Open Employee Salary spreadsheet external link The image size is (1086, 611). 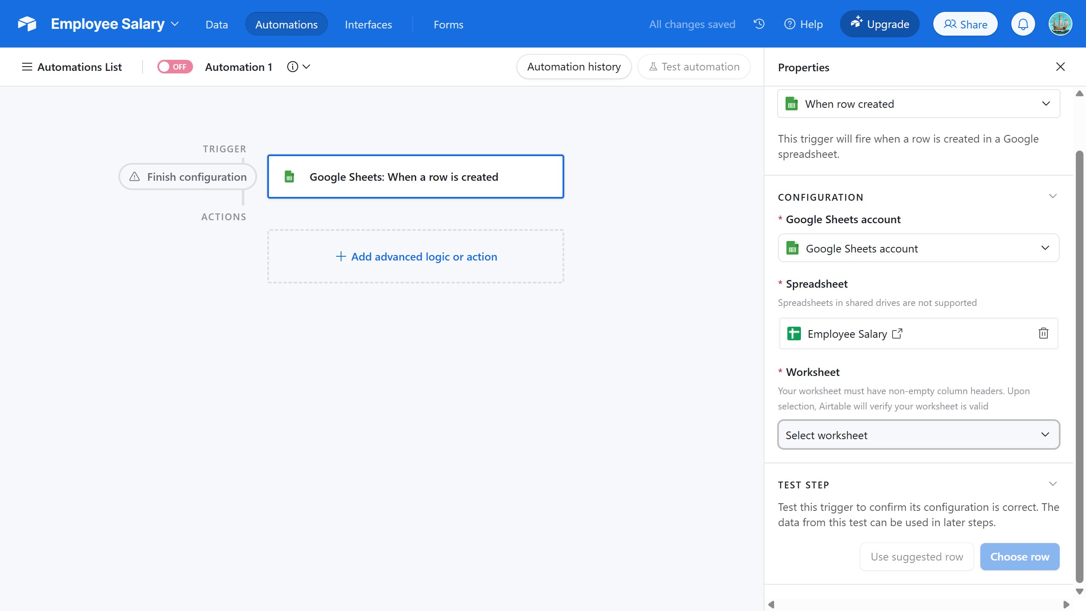click(x=897, y=334)
